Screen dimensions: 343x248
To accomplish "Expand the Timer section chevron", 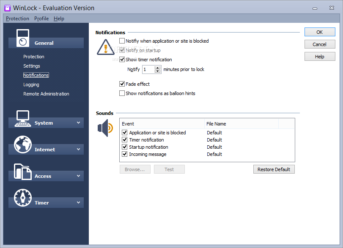I will [x=79, y=203].
